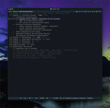Click the High priority tag on Chapter 3

pyautogui.click(x=38, y=37)
